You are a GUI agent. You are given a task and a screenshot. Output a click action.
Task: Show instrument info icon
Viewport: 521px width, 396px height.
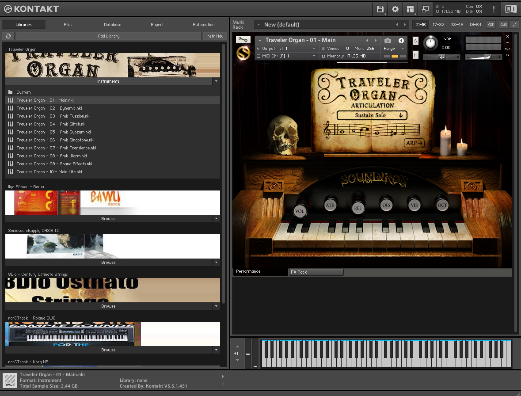401,41
